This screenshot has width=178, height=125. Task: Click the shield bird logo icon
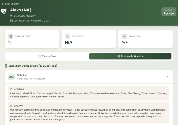4,11
